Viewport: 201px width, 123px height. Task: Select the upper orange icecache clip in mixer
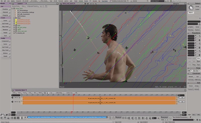tap(100, 98)
